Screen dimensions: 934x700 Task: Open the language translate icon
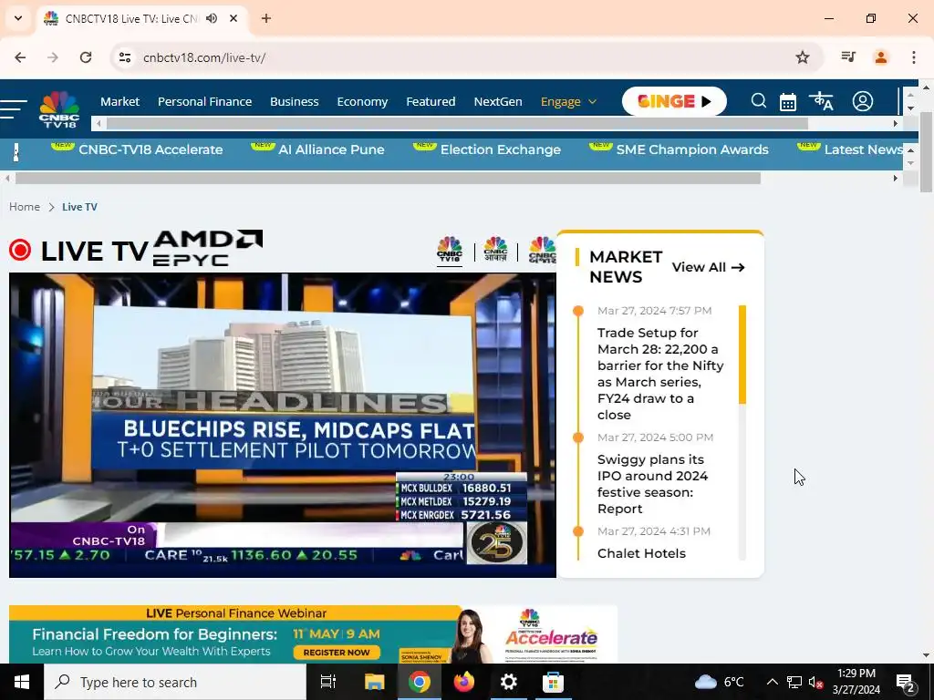click(822, 101)
